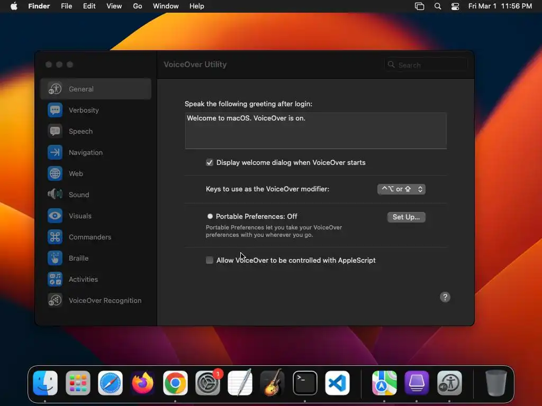Open TextEdit from the Dock
The width and height of the screenshot is (542, 406).
tap(240, 383)
